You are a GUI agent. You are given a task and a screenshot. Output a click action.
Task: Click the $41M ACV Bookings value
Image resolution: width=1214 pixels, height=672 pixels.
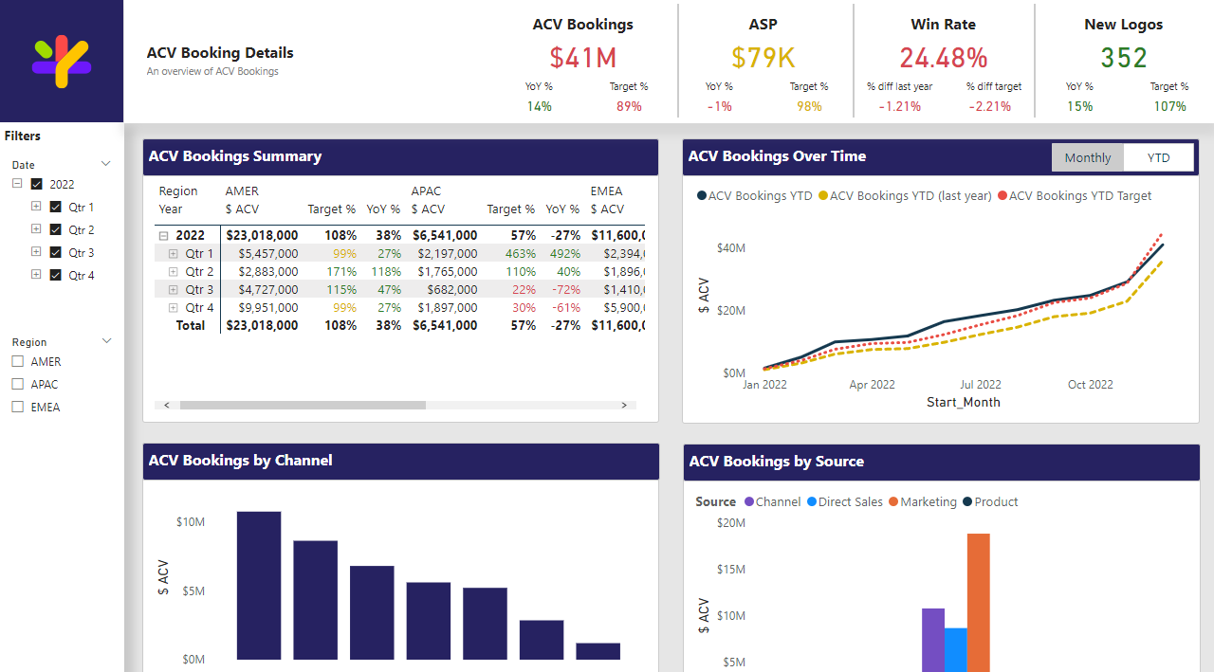(x=583, y=58)
